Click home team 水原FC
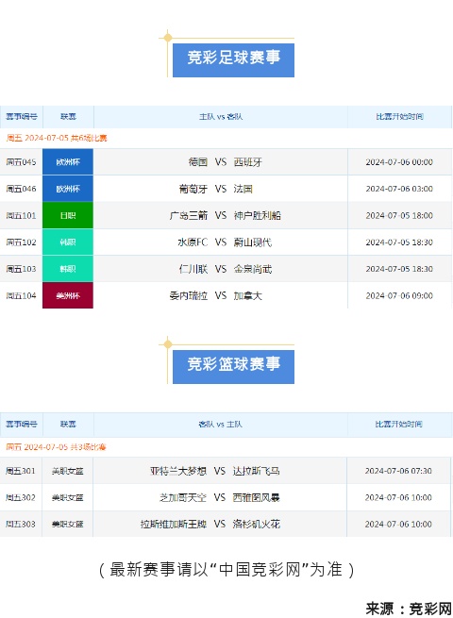 [x=193, y=242]
